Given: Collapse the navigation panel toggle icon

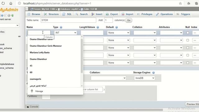Looking at the screenshot, I should click(x=26, y=9).
